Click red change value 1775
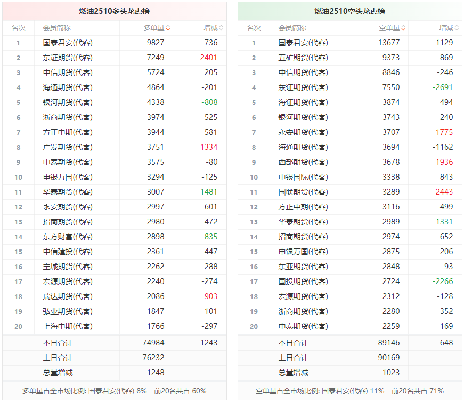This screenshot has height=403, width=464. [x=444, y=132]
